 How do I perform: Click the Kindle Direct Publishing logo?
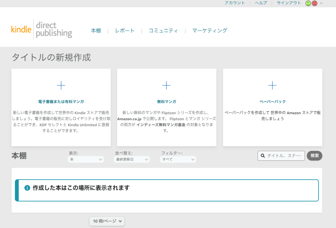click(42, 29)
